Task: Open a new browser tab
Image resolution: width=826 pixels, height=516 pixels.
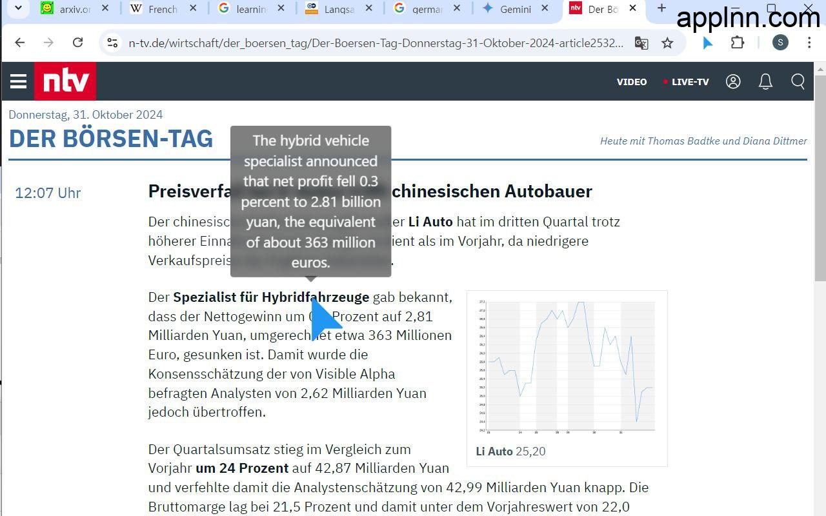Action: point(661,8)
